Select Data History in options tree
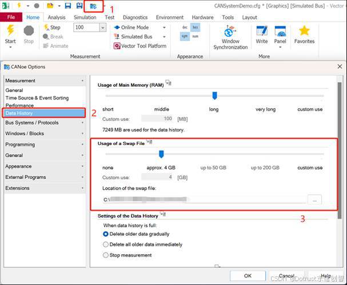347x285 pixels. coord(44,113)
